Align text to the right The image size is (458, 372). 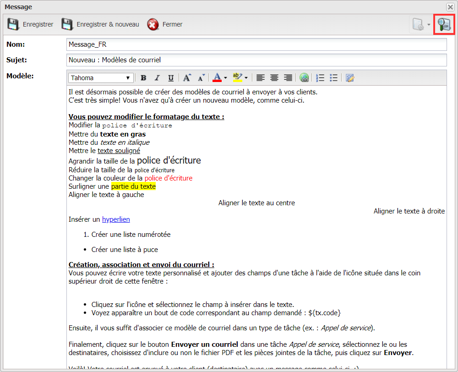coord(288,78)
